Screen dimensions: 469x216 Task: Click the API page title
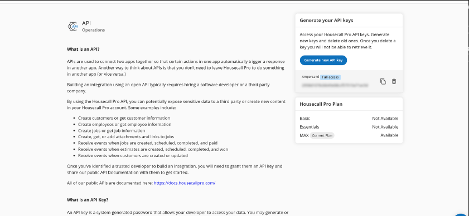(x=86, y=23)
